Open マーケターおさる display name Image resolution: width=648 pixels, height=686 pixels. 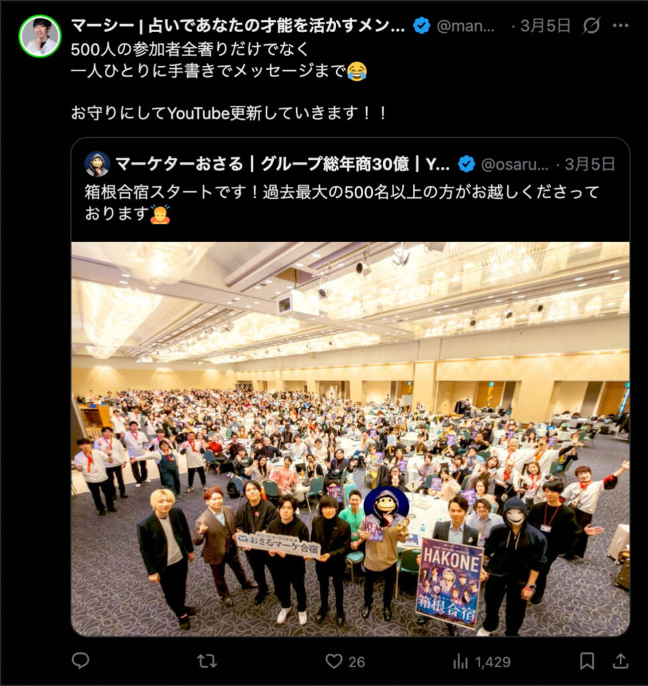(x=282, y=164)
